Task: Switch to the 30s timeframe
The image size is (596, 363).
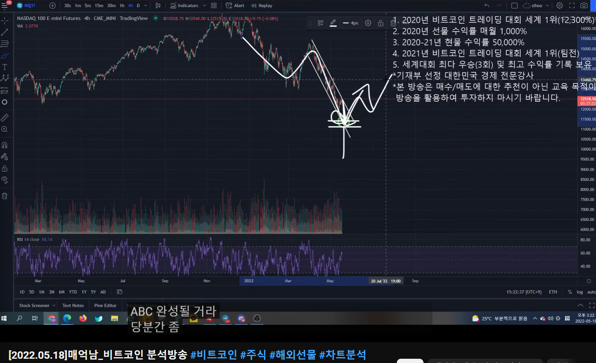Action: [x=68, y=6]
